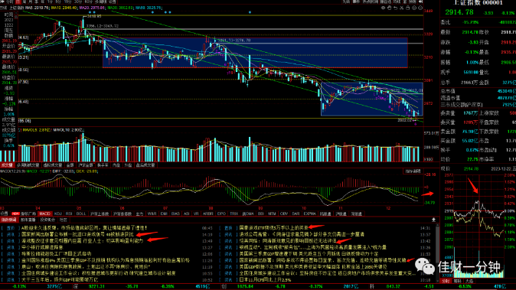Choose the BOLL indicator tab

click(x=80, y=213)
